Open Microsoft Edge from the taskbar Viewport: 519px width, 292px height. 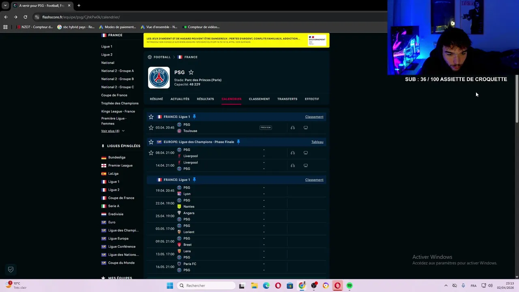click(266, 286)
